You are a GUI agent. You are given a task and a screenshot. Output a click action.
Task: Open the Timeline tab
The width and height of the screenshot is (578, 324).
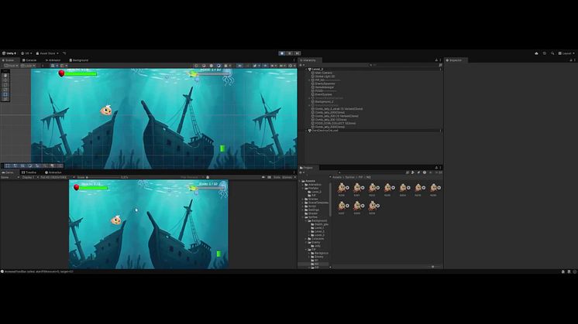[x=30, y=172]
